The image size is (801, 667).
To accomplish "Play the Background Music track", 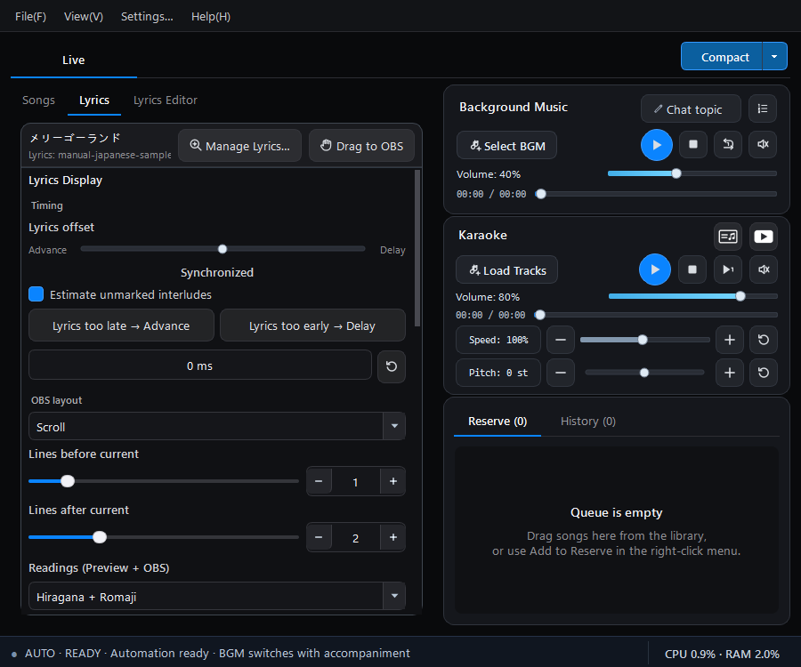I will coord(657,145).
